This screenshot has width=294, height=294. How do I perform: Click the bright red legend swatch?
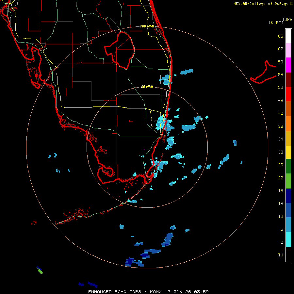(x=288, y=94)
